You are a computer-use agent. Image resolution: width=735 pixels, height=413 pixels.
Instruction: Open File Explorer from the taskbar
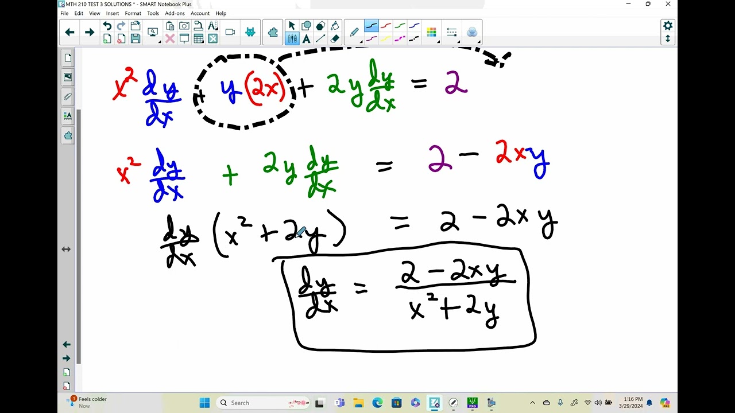pos(358,403)
